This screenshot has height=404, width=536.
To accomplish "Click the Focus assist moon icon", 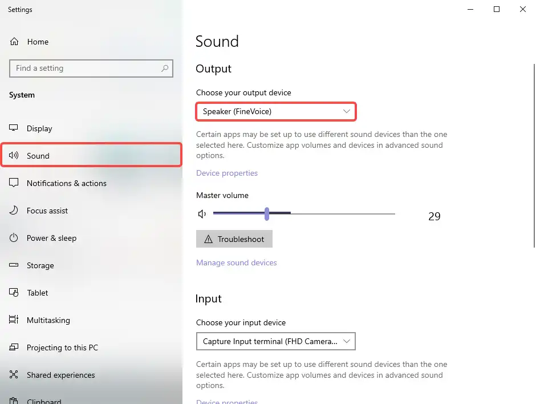I will (14, 210).
